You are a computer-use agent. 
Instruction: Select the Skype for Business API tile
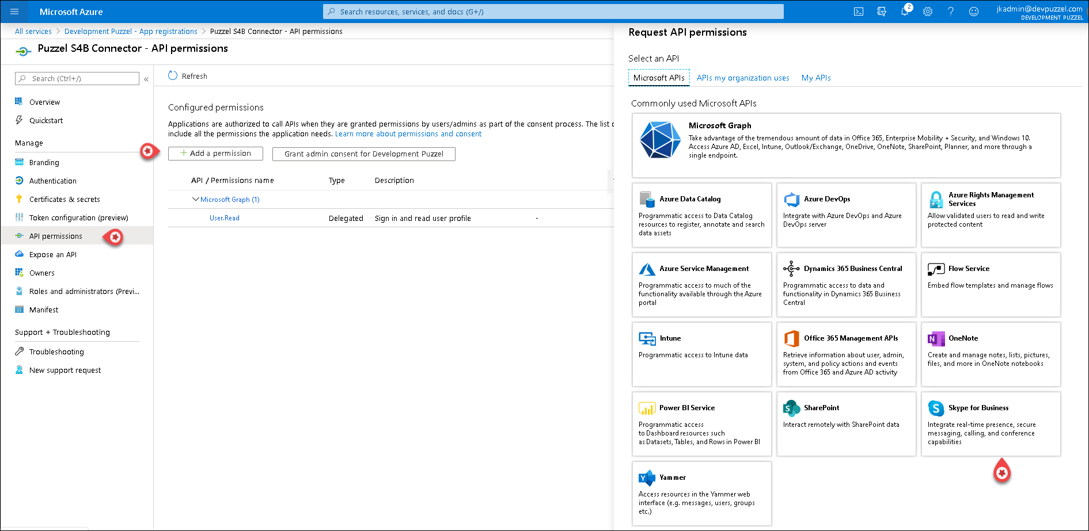pos(991,424)
